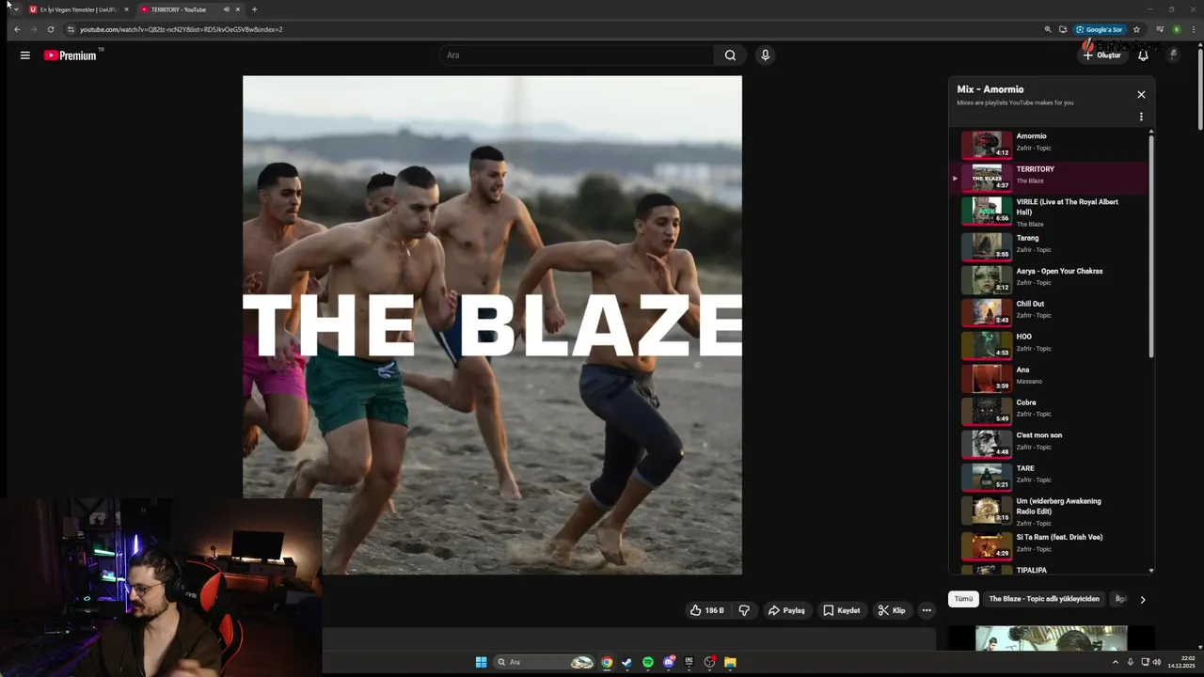Open a new browser tab
Viewport: 1204px width, 677px height.
click(x=254, y=9)
